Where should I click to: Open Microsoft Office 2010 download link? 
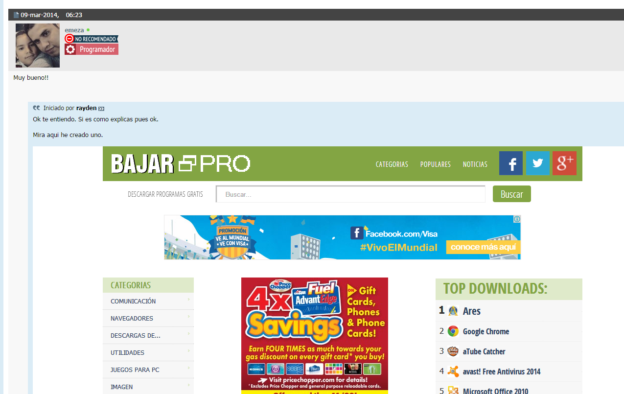[496, 391]
